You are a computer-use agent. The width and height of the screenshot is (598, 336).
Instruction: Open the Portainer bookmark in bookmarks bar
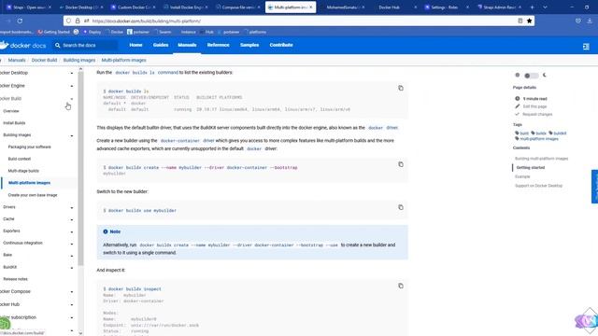pyautogui.click(x=138, y=32)
